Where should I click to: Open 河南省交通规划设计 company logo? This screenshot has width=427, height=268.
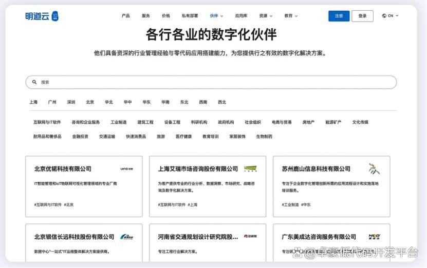pos(250,236)
